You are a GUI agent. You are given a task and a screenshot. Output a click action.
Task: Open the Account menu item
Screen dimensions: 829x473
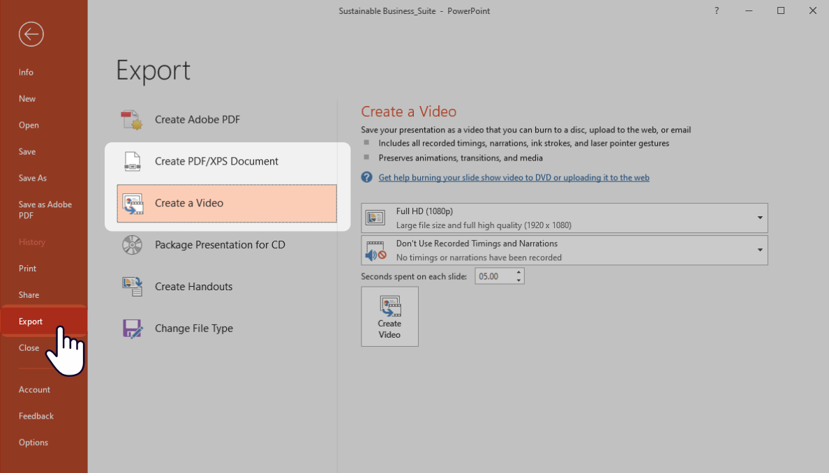point(33,389)
